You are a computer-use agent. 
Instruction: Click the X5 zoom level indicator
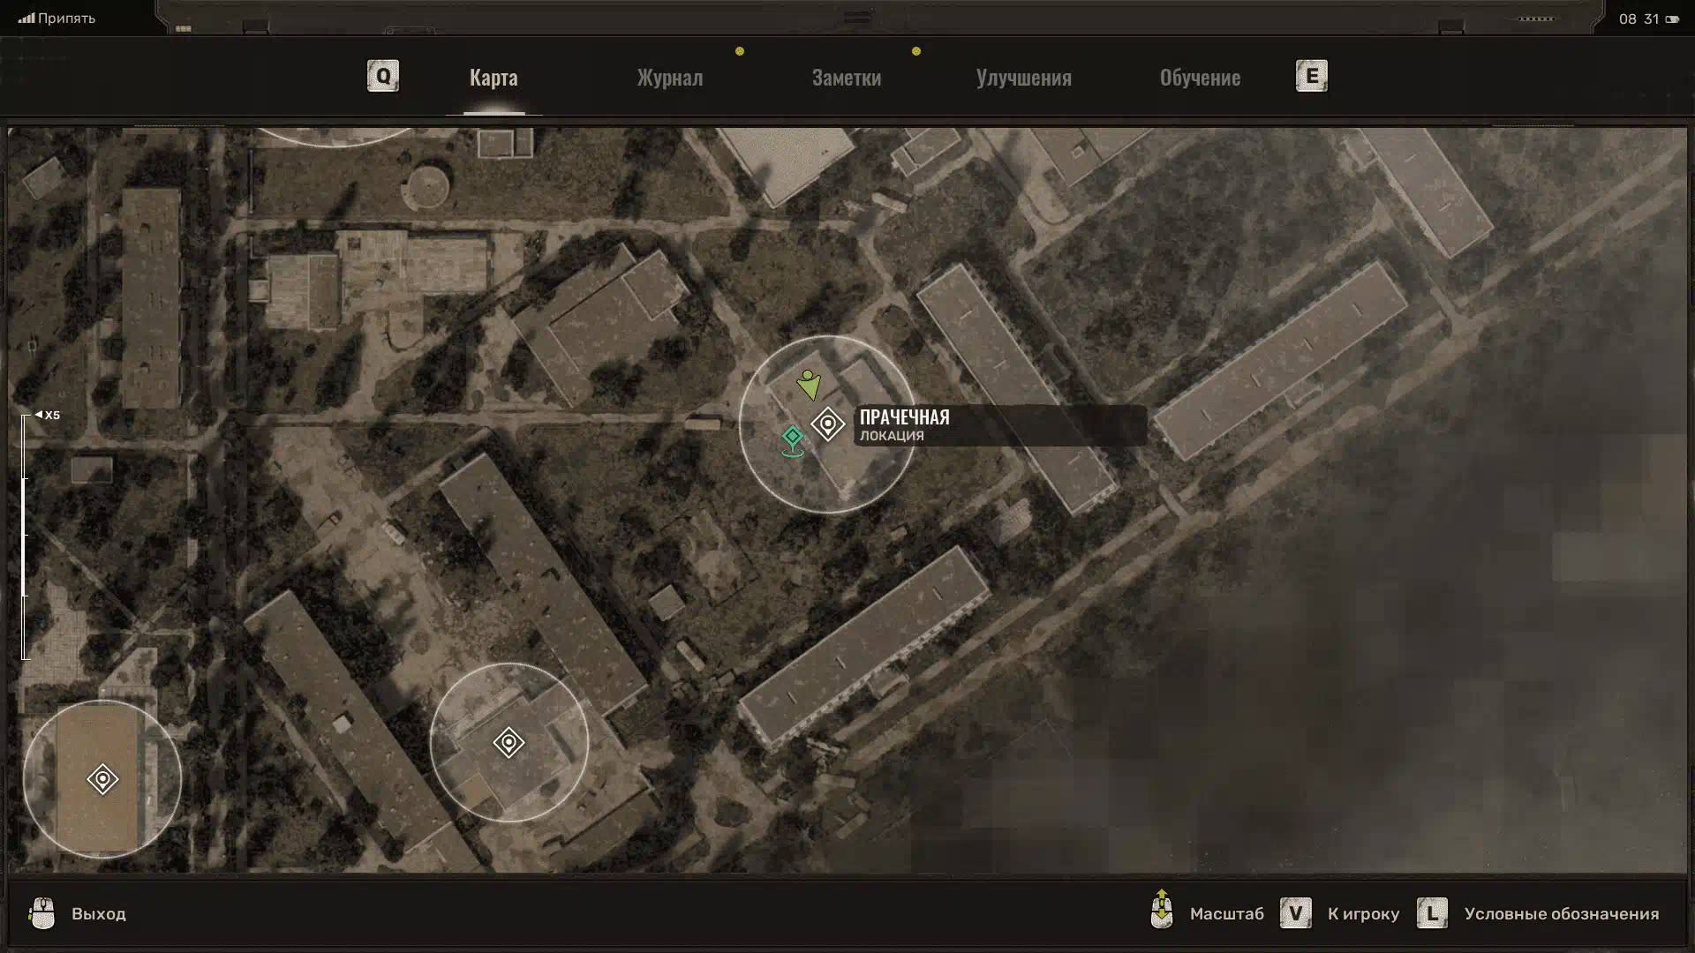(48, 415)
